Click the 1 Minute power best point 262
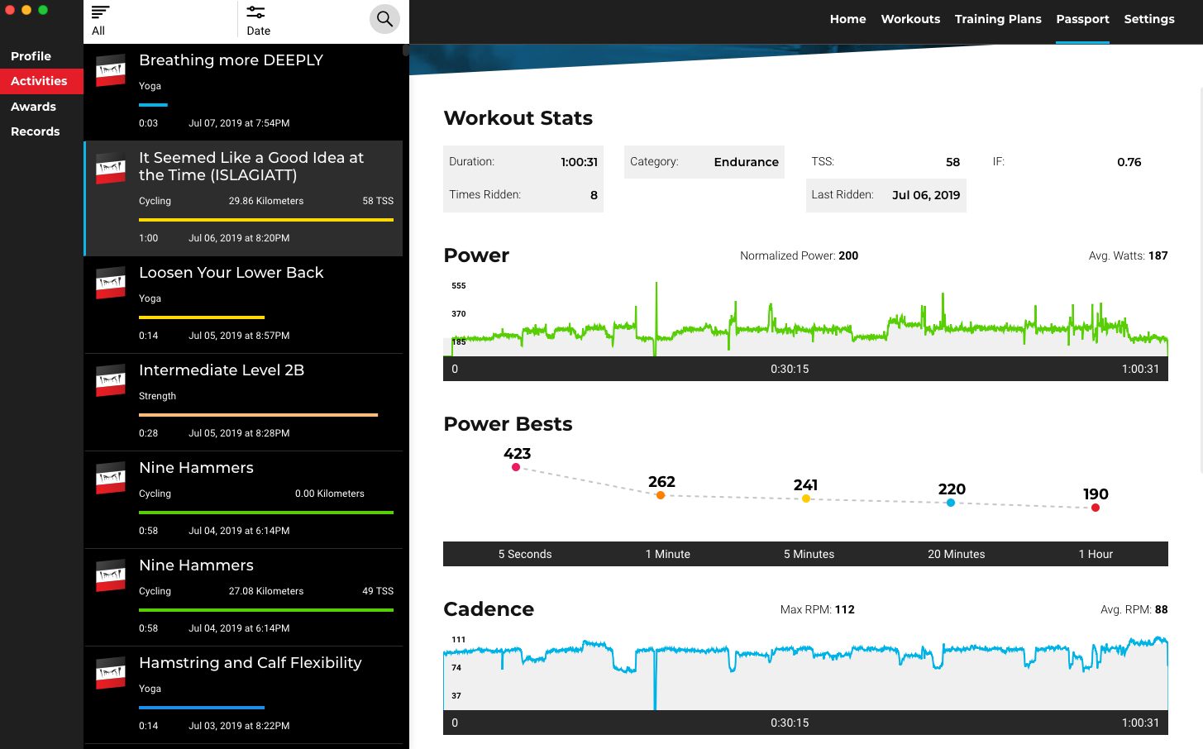 pyautogui.click(x=661, y=495)
